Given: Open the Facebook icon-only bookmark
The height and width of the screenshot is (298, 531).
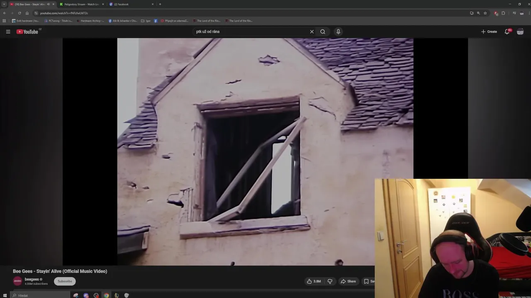Looking at the screenshot, I should [x=156, y=21].
